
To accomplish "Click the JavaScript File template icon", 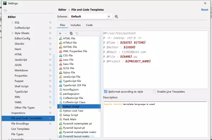I will (x=60, y=77).
